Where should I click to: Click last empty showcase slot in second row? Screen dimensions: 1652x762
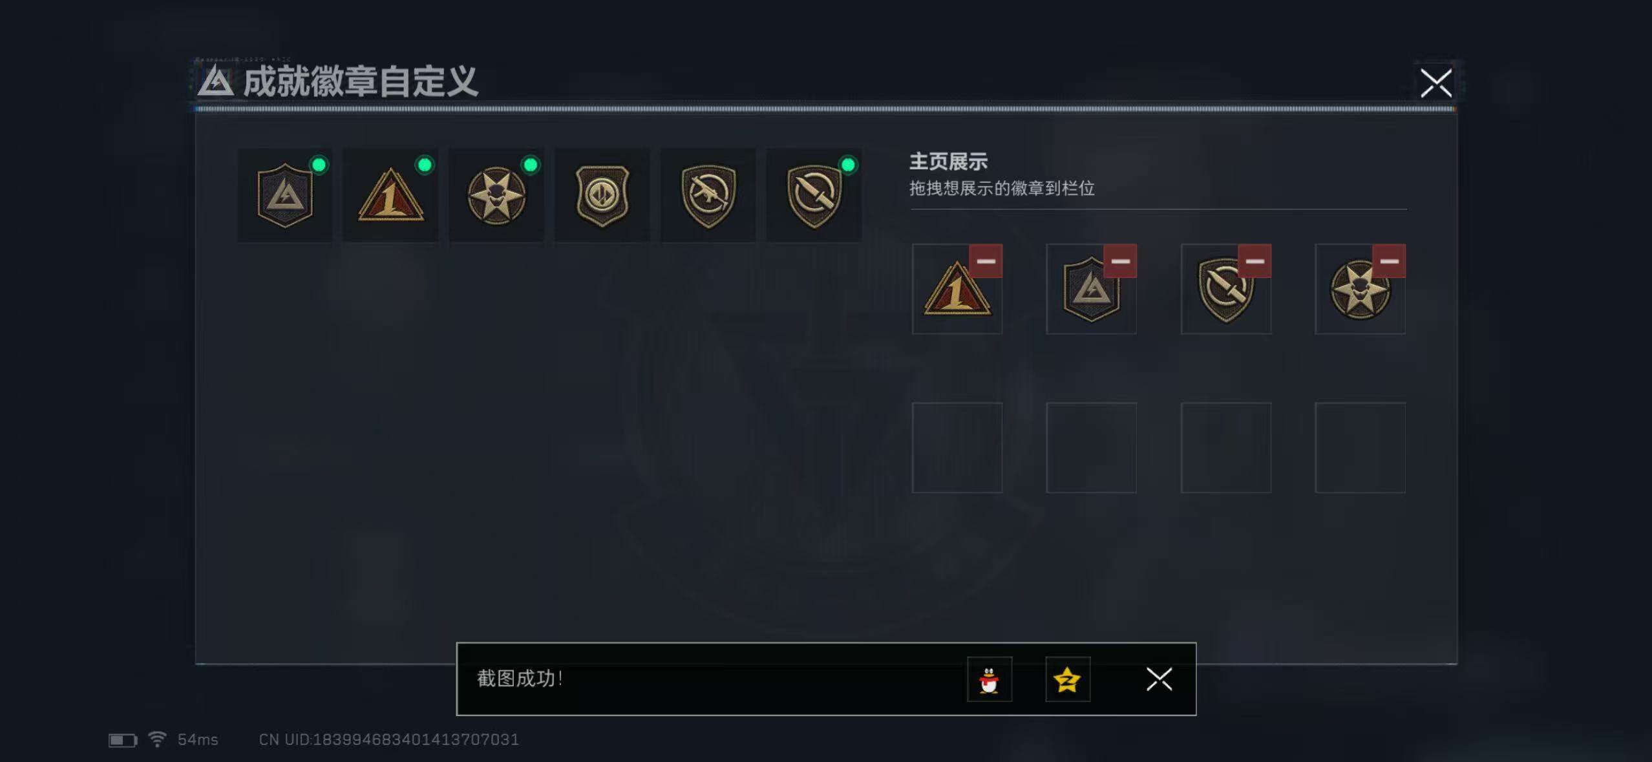(1361, 448)
